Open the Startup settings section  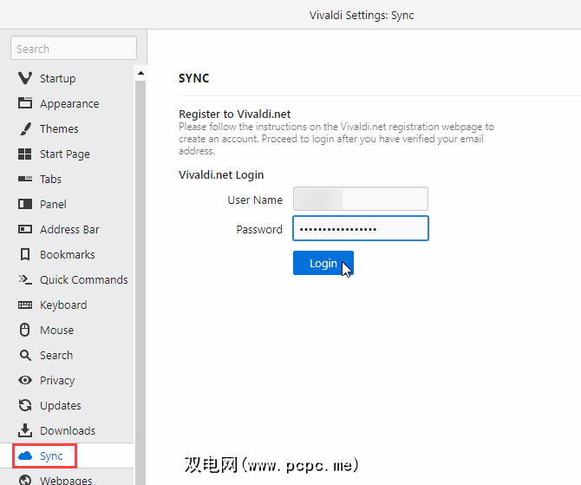click(67, 78)
